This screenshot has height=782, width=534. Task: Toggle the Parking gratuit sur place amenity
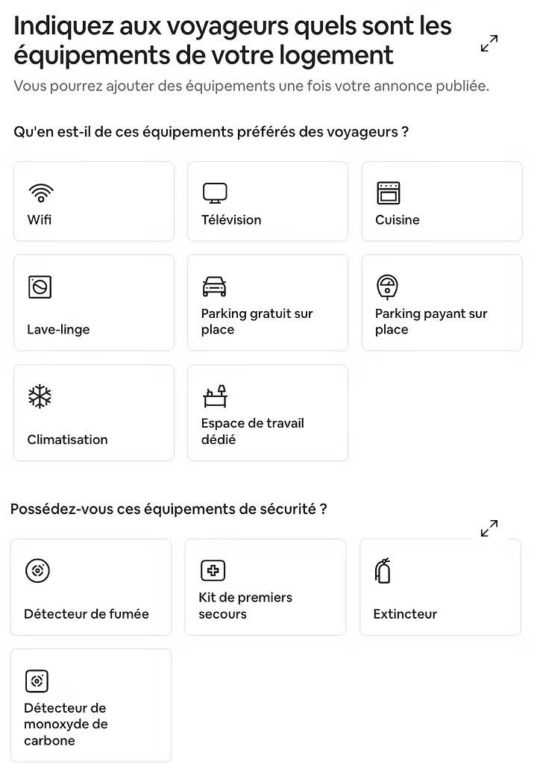coord(267,302)
